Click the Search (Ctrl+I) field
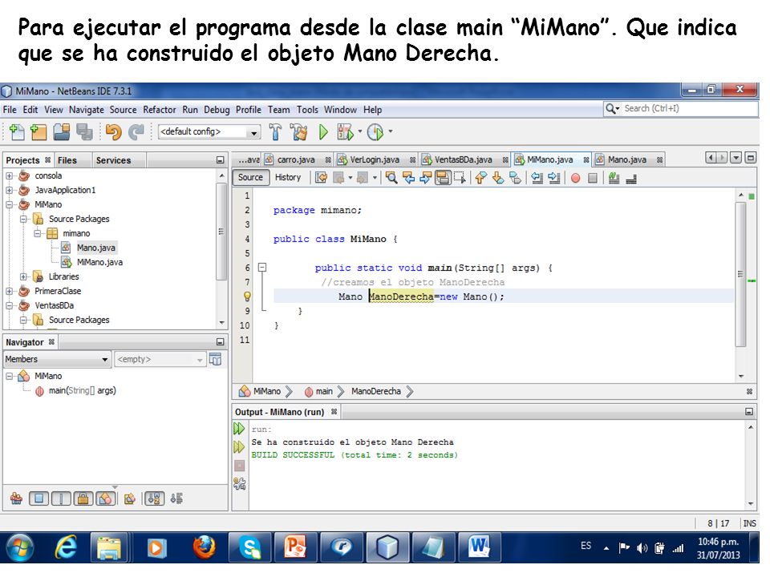The image size is (770, 577). pyautogui.click(x=681, y=108)
